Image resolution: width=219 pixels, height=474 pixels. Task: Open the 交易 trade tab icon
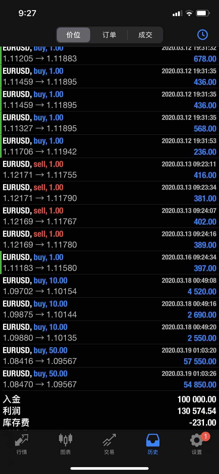pos(109,442)
